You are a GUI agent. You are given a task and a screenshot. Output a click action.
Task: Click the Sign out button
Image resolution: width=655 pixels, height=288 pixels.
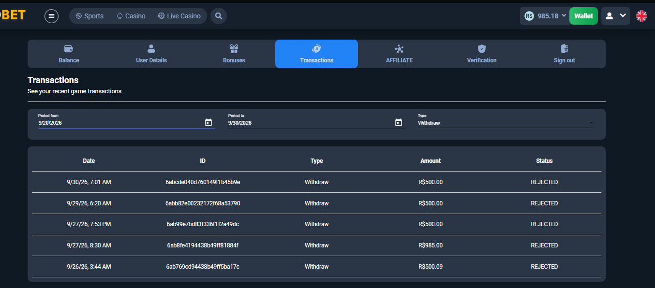[x=564, y=54]
